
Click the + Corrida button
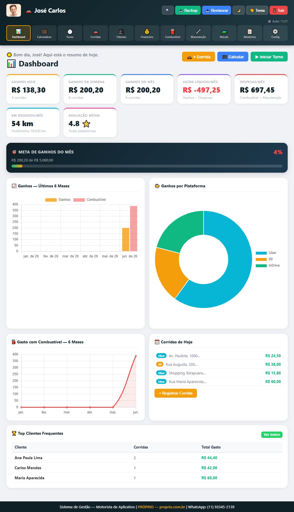click(x=198, y=57)
